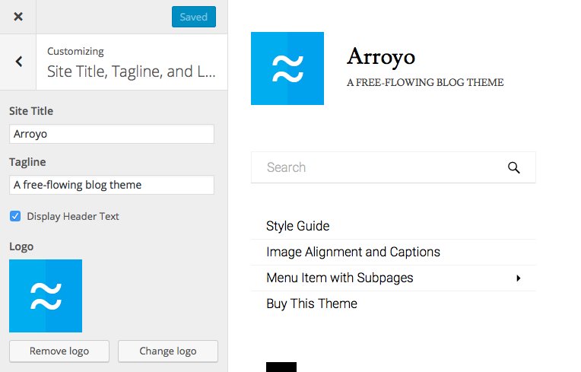
Task: Expand the subpages arrow in menu
Action: pyautogui.click(x=519, y=278)
